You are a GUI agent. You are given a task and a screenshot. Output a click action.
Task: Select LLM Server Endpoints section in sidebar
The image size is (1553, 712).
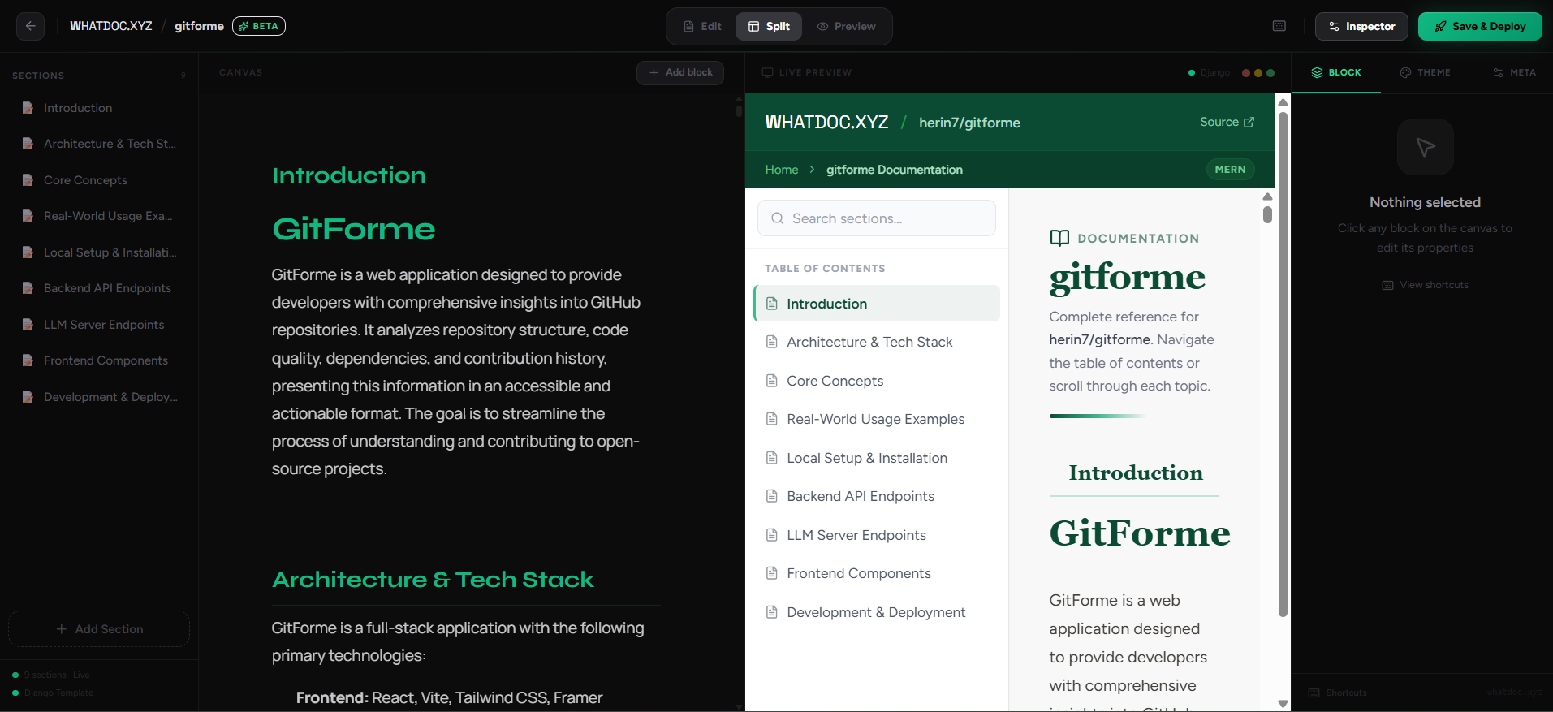point(99,325)
